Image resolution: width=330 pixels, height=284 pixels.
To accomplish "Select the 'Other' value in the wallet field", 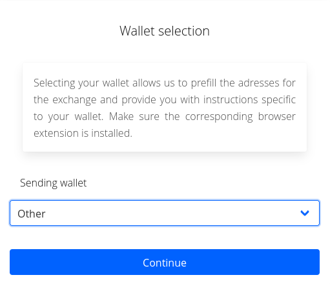I will click(32, 214).
